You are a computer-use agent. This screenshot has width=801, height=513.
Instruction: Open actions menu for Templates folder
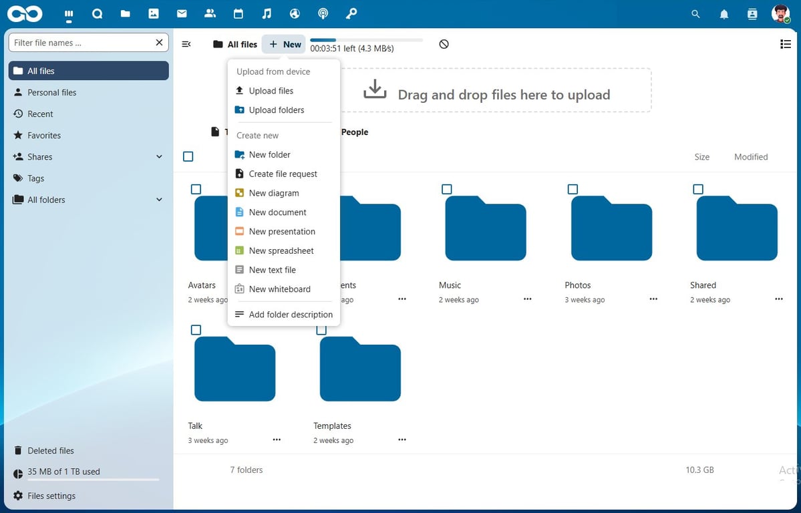coord(402,440)
